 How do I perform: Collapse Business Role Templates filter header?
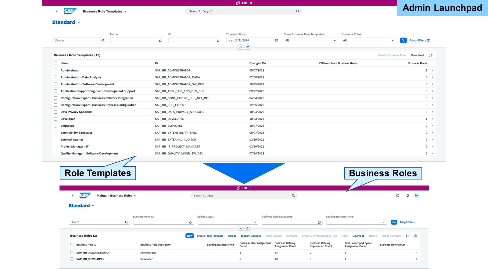pos(241,47)
